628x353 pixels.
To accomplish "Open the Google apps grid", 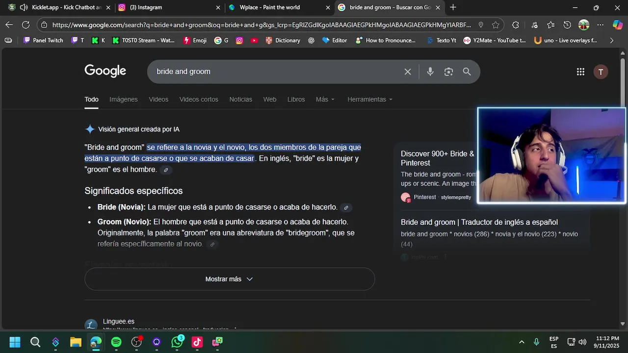I will point(580,72).
